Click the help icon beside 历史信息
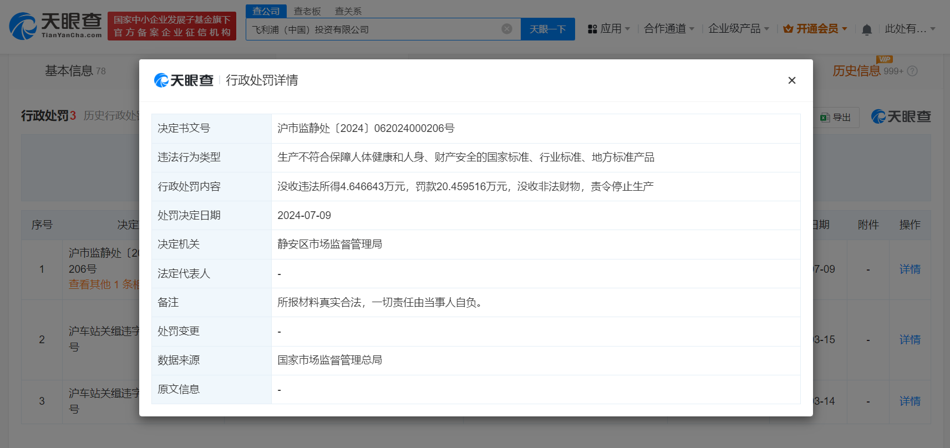950x448 pixels. (912, 71)
